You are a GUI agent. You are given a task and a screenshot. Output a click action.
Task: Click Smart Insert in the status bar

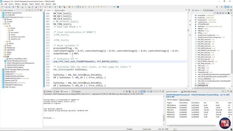coord(147,129)
